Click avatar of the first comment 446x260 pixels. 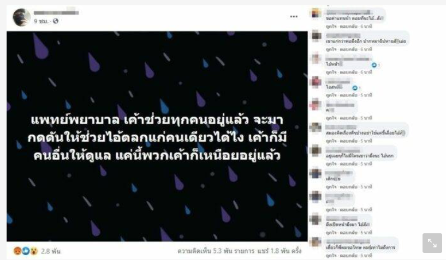click(x=316, y=13)
